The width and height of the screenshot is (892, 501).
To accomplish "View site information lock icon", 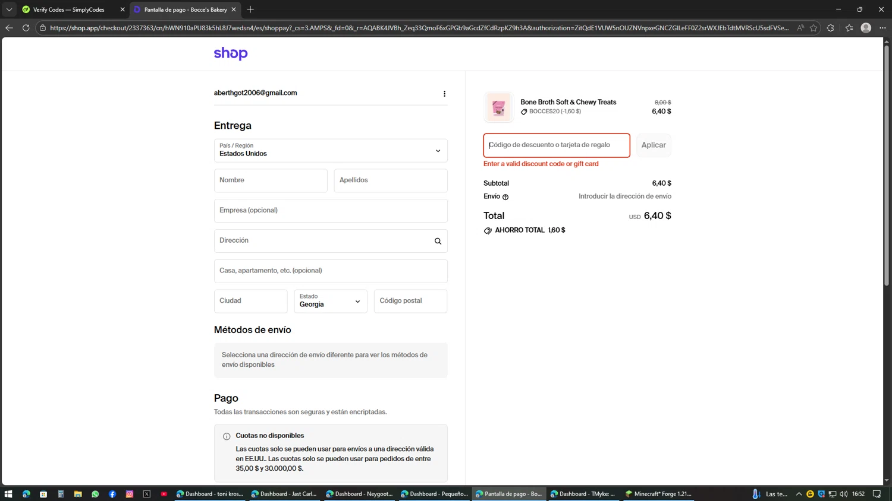I will tap(43, 28).
